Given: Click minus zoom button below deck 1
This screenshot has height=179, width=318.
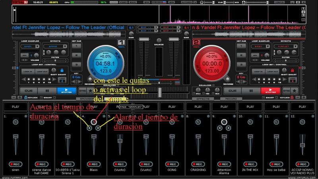Looking at the screenshot, I should click(x=14, y=97).
